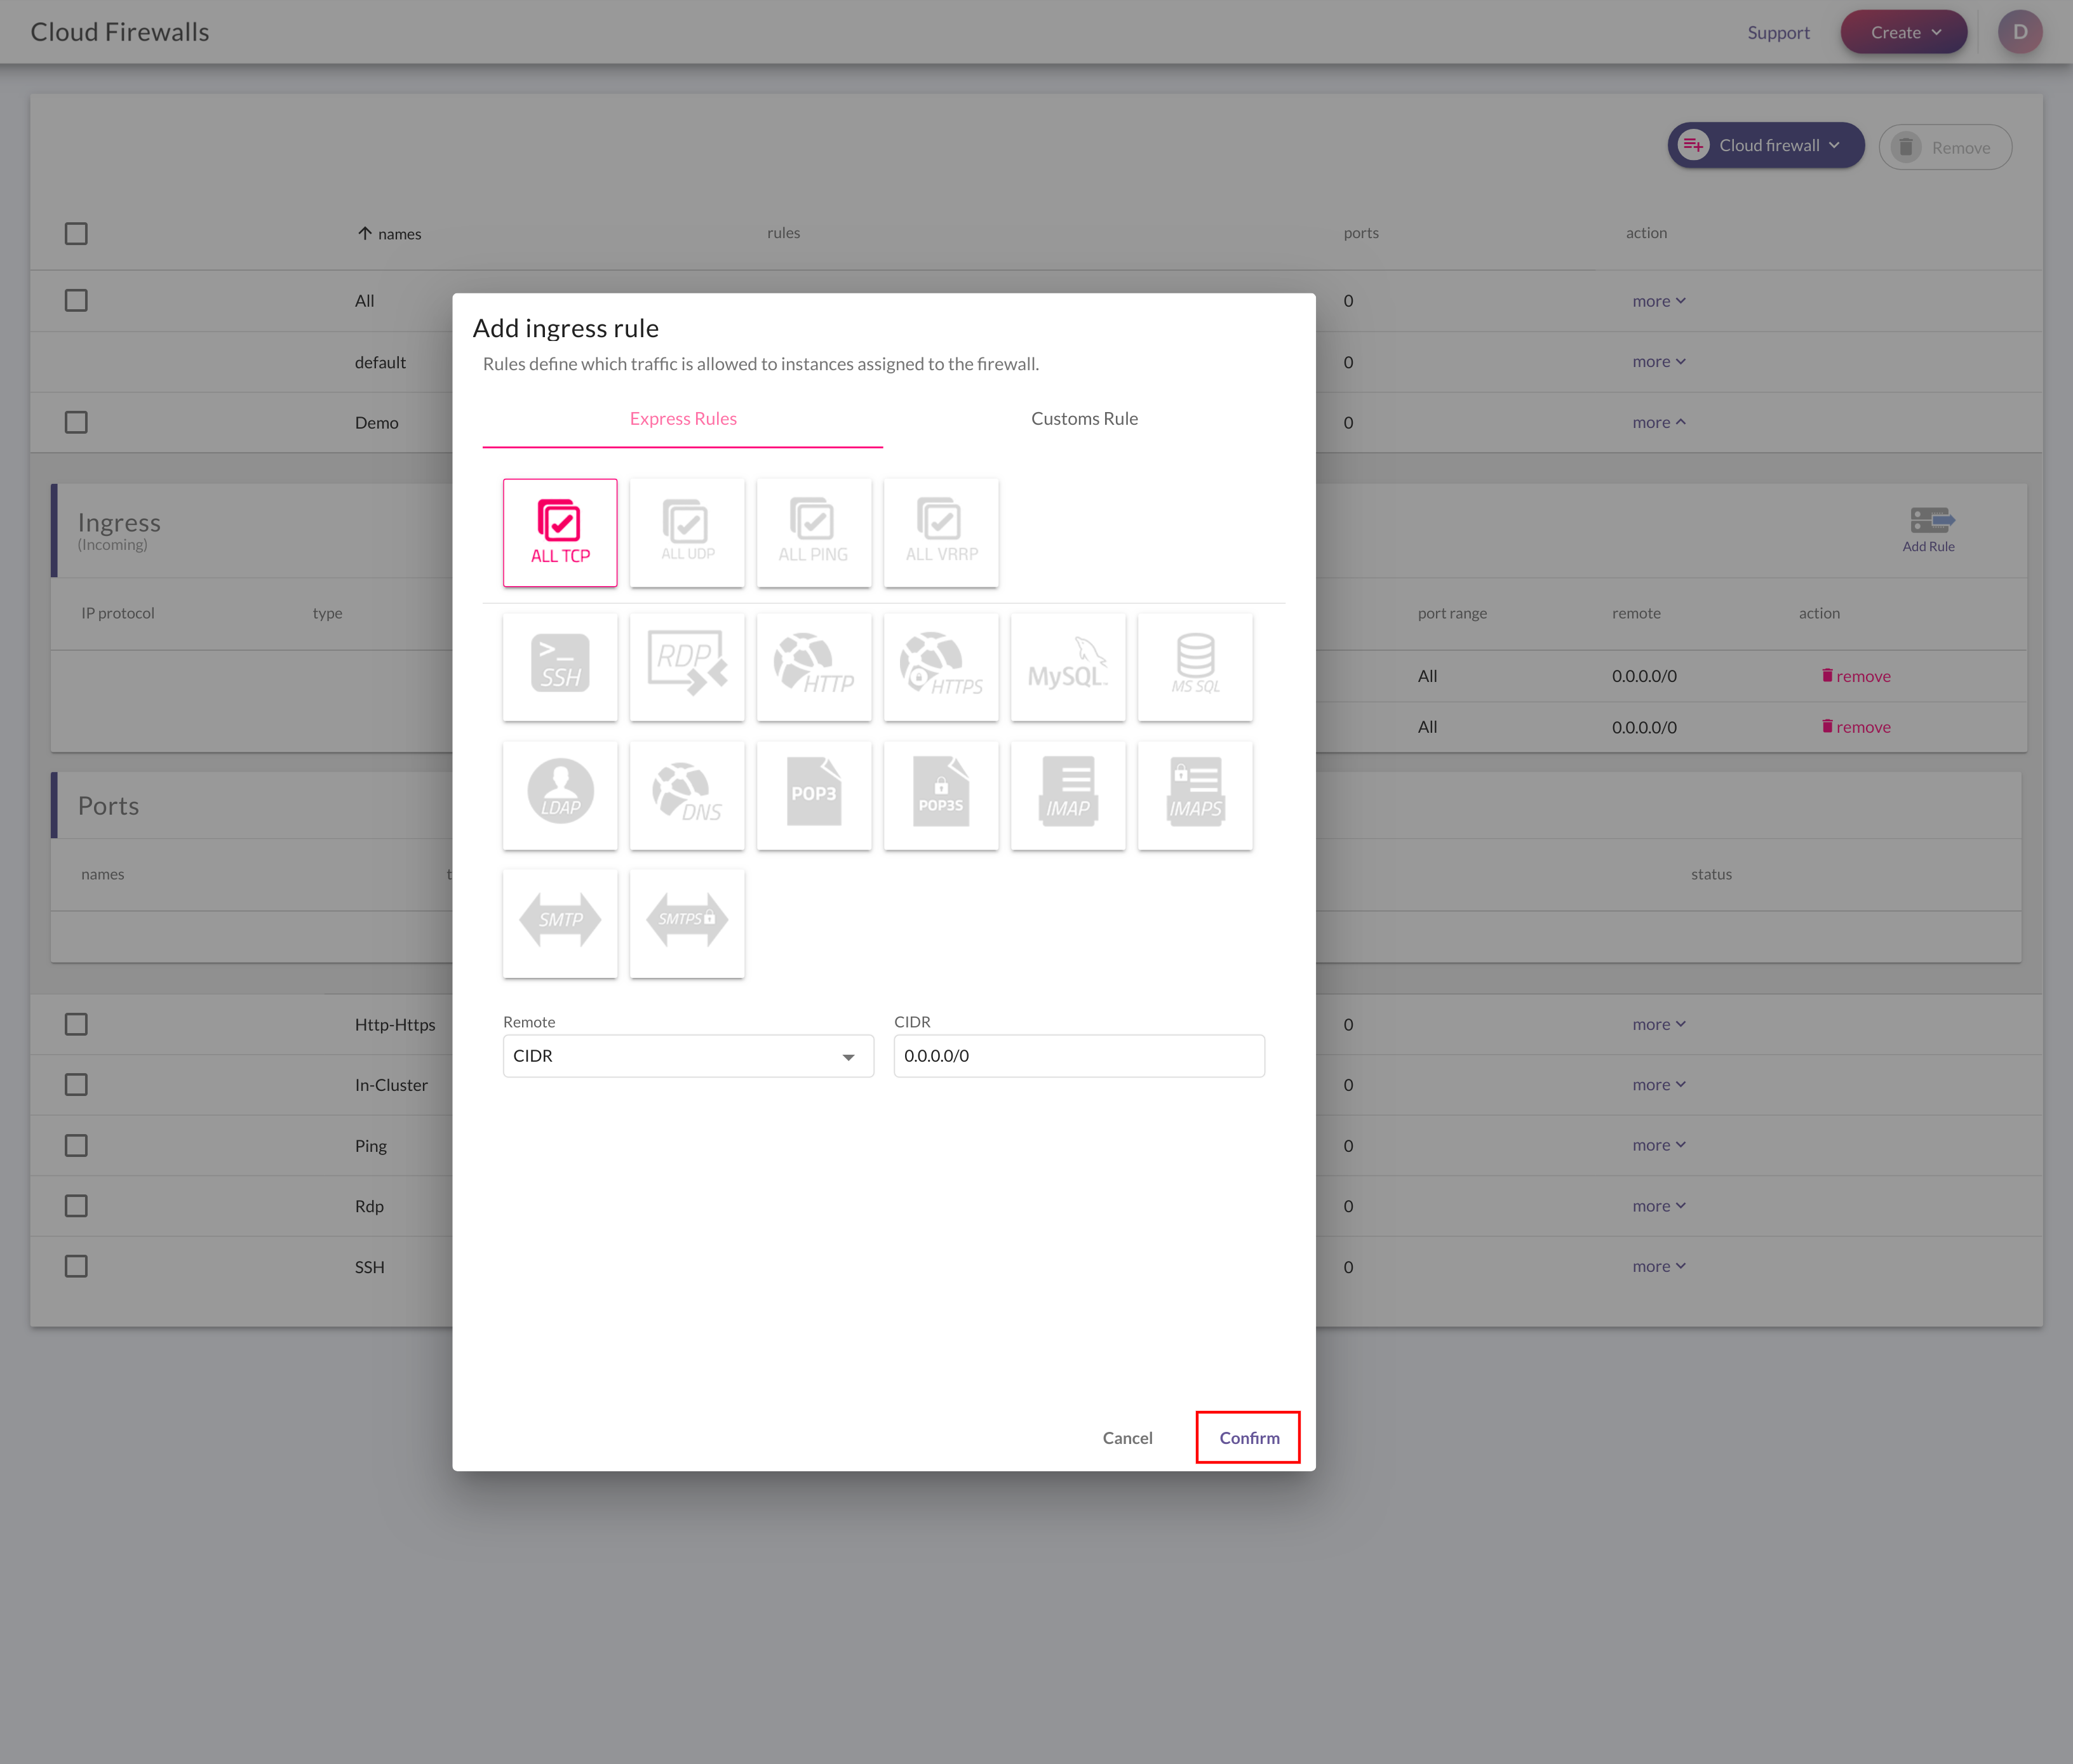Expand the Create dropdown button
The image size is (2073, 1764).
click(1904, 32)
